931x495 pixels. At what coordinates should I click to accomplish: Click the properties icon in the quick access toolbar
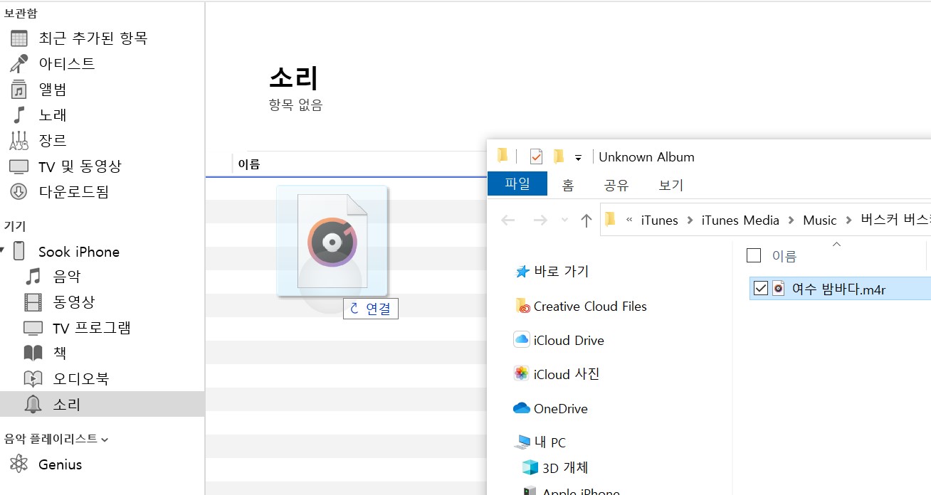535,156
